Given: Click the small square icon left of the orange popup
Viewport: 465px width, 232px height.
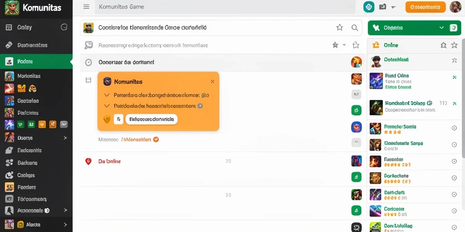Looking at the screenshot, I should tap(89, 80).
